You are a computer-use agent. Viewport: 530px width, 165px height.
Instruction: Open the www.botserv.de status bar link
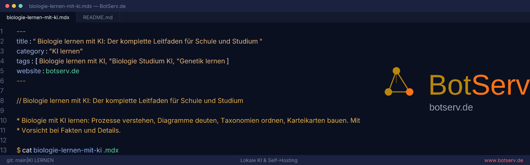click(503, 160)
